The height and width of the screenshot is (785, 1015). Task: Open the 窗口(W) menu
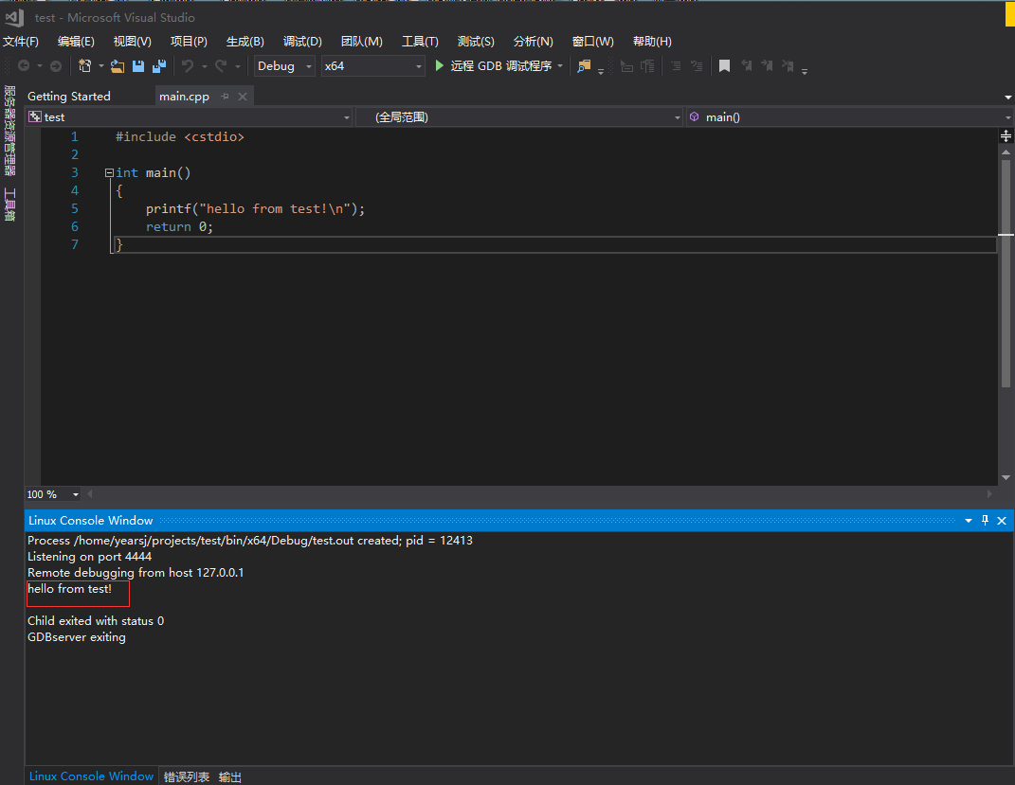(x=592, y=42)
